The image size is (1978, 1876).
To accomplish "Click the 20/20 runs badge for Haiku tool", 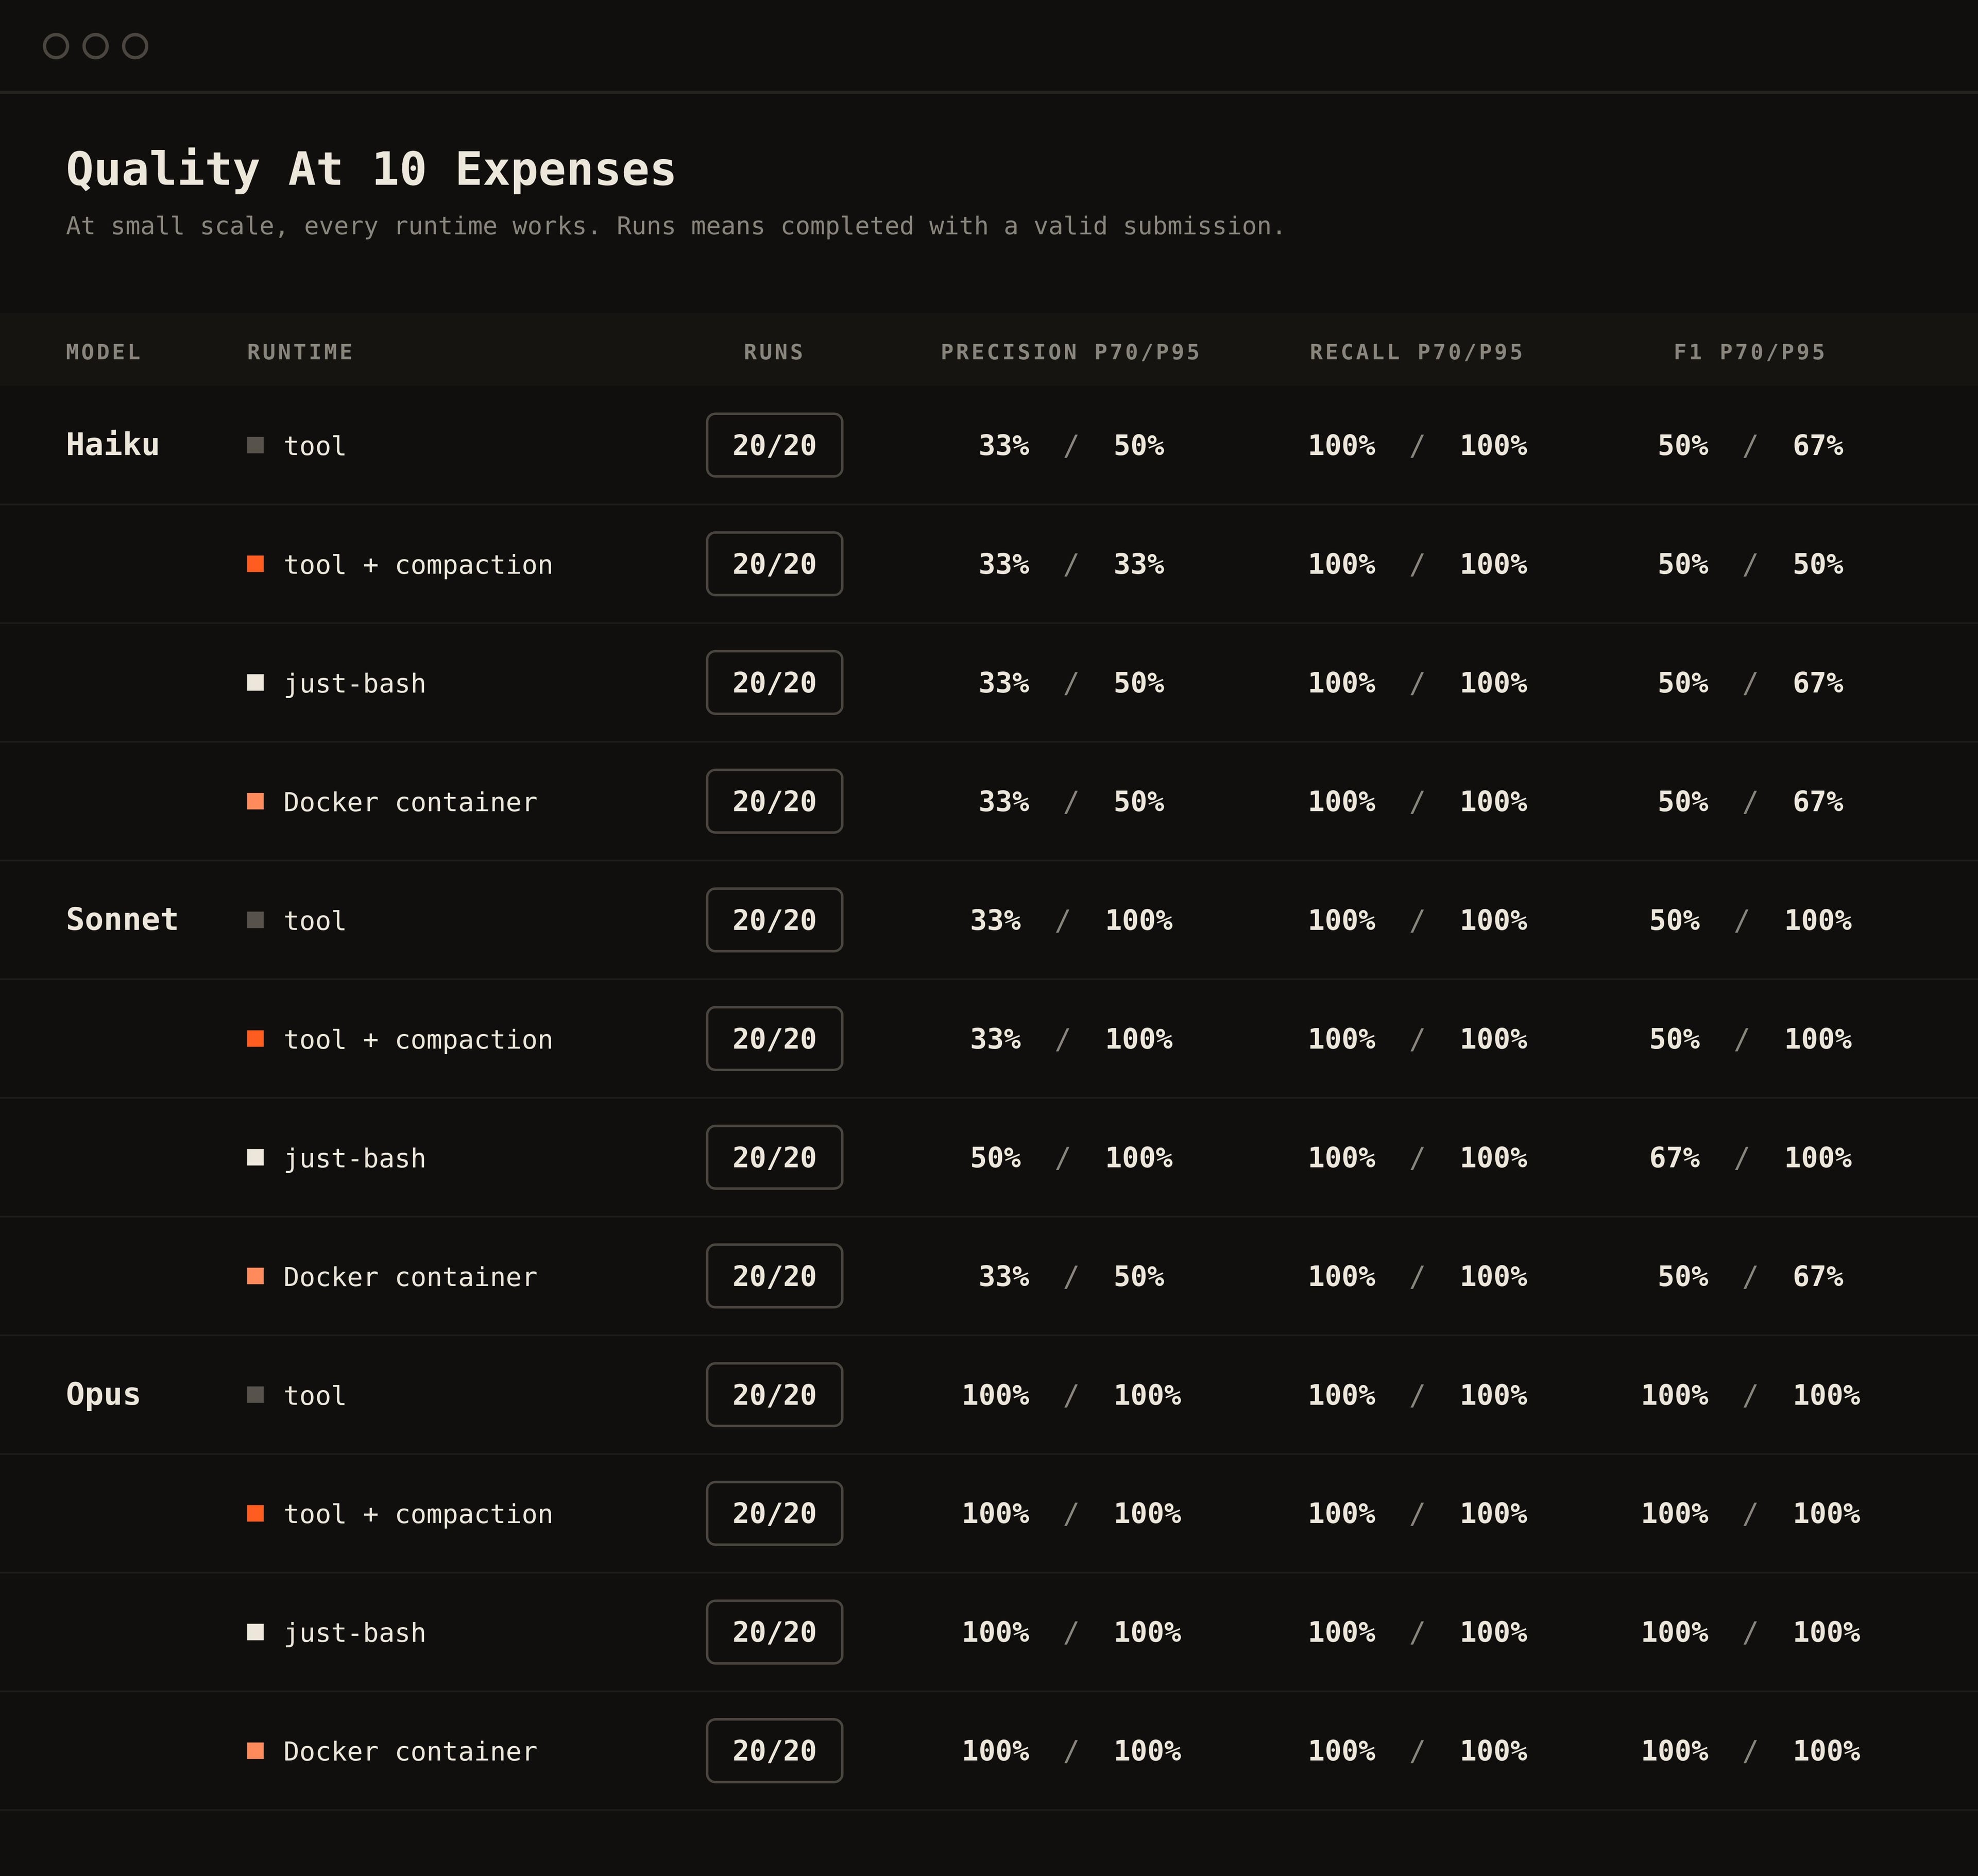I will [774, 445].
